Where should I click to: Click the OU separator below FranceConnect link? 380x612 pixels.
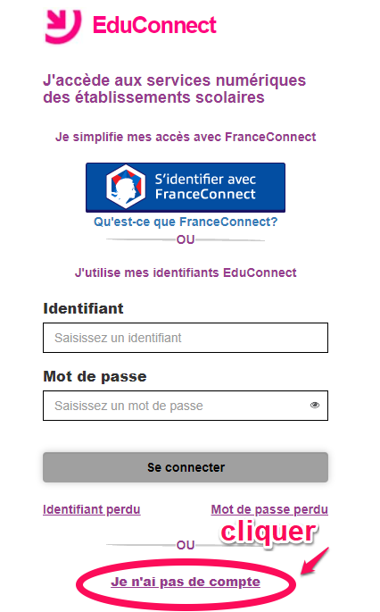pos(186,239)
